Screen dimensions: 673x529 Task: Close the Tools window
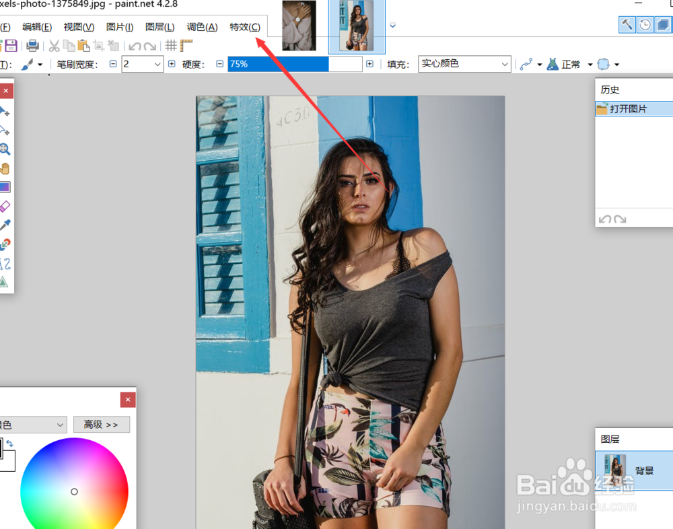(x=6, y=91)
